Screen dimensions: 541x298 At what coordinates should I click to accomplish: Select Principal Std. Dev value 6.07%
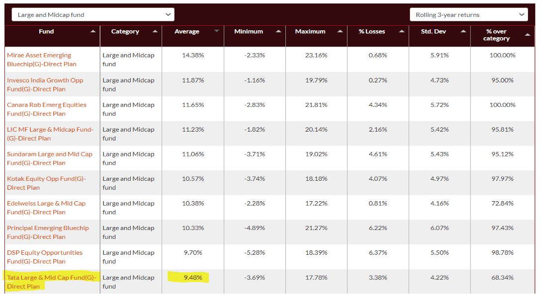[440, 227]
